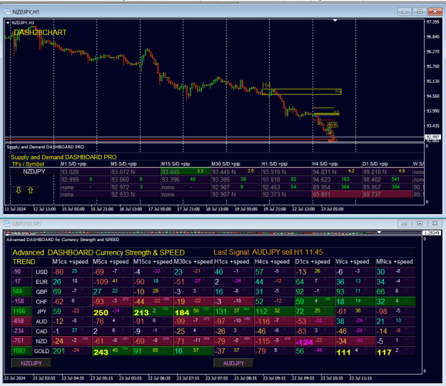This screenshot has width=446, height=386.
Task: Click the TREND column header
Action: (24, 262)
